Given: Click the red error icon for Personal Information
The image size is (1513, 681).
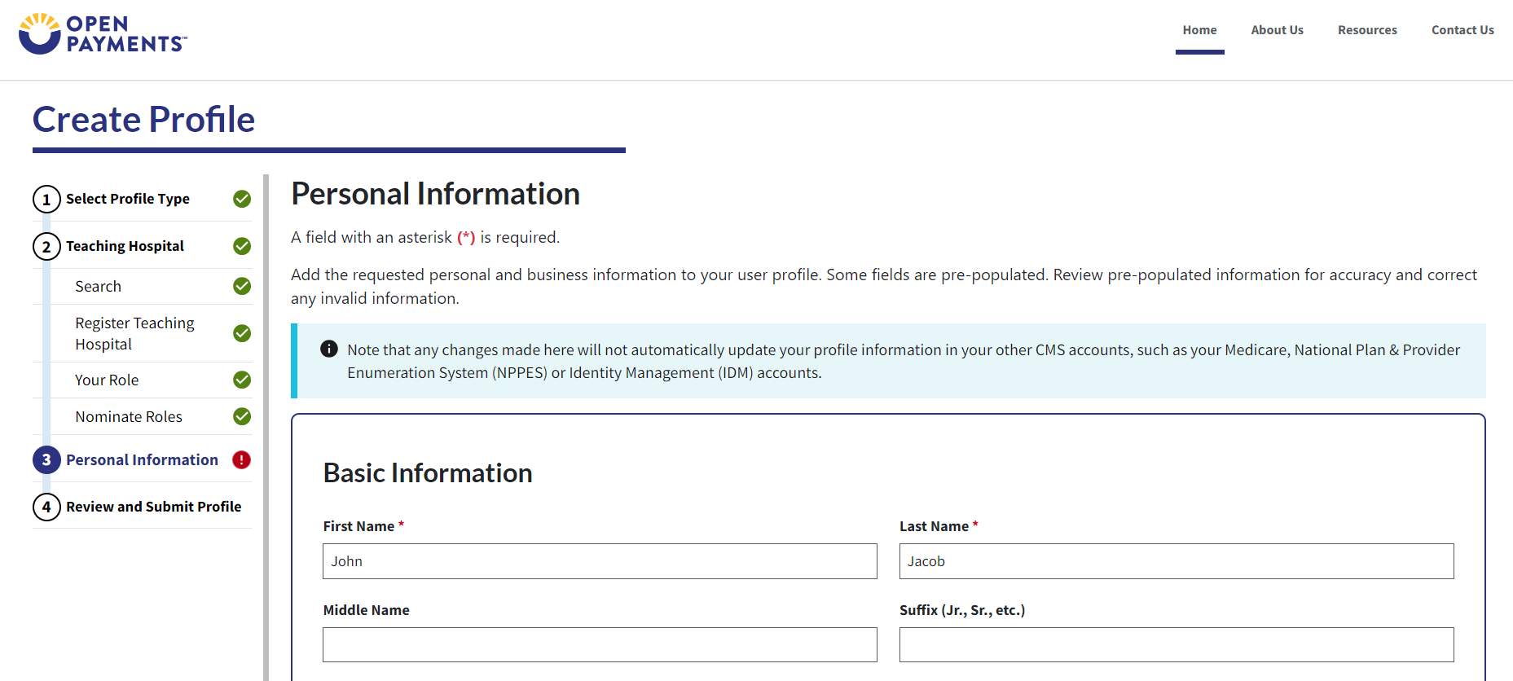Looking at the screenshot, I should coord(242,460).
